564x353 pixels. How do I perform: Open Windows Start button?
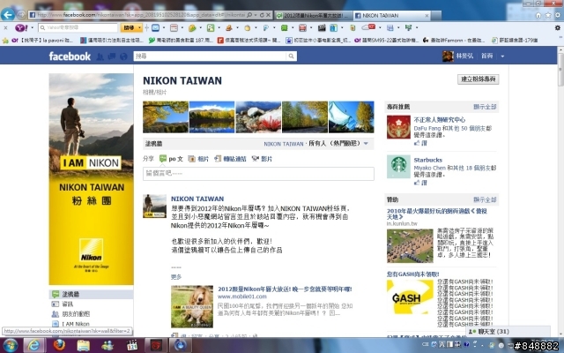tap(10, 345)
